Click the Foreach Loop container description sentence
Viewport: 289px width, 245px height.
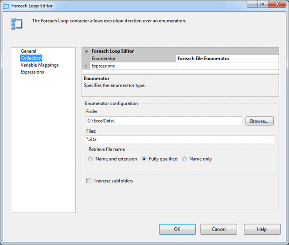pos(109,21)
